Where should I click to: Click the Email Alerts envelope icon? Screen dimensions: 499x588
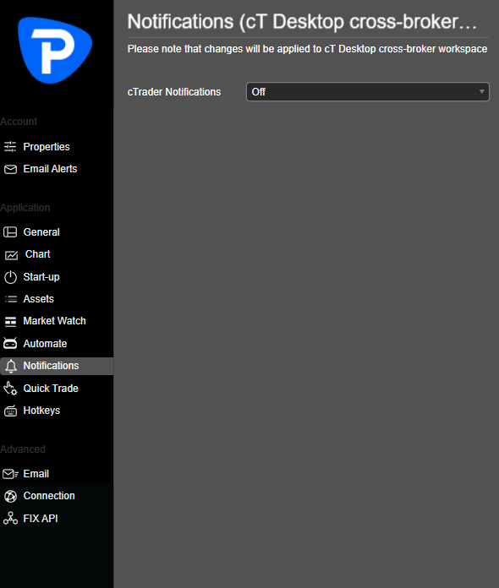pyautogui.click(x=10, y=169)
